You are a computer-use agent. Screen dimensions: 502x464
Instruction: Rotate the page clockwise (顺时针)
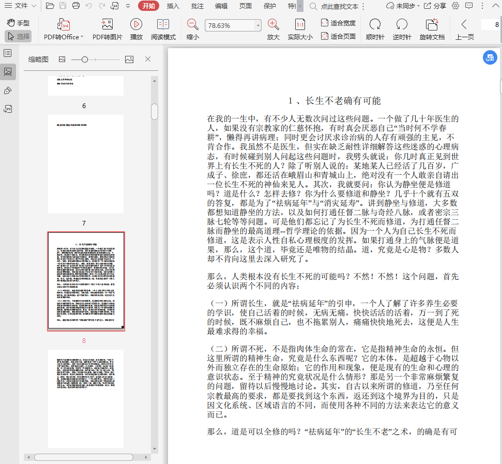tap(374, 24)
